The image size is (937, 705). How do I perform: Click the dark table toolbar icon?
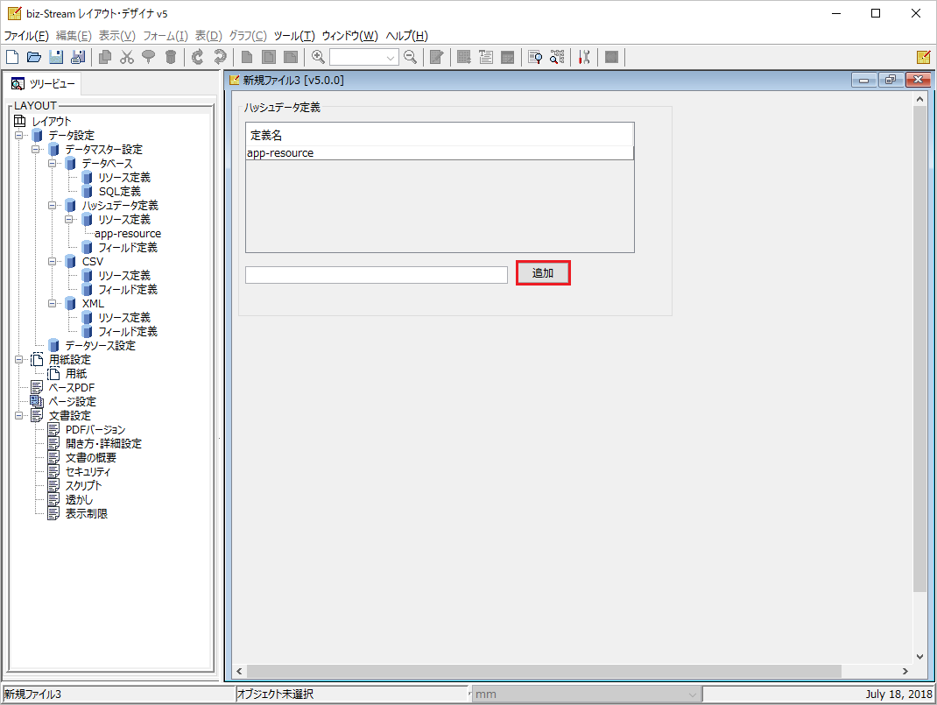tap(507, 57)
